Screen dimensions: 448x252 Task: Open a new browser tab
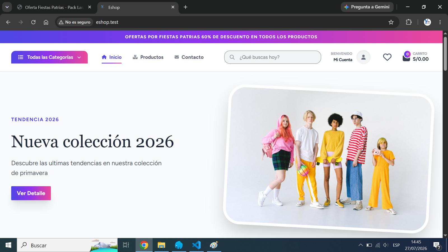click(185, 7)
